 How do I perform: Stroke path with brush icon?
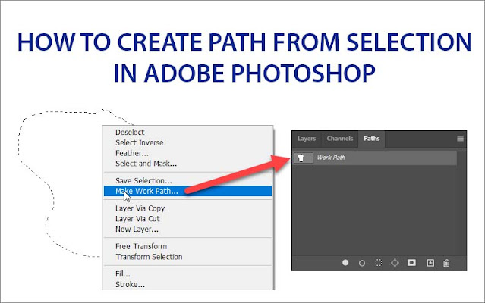(362, 263)
